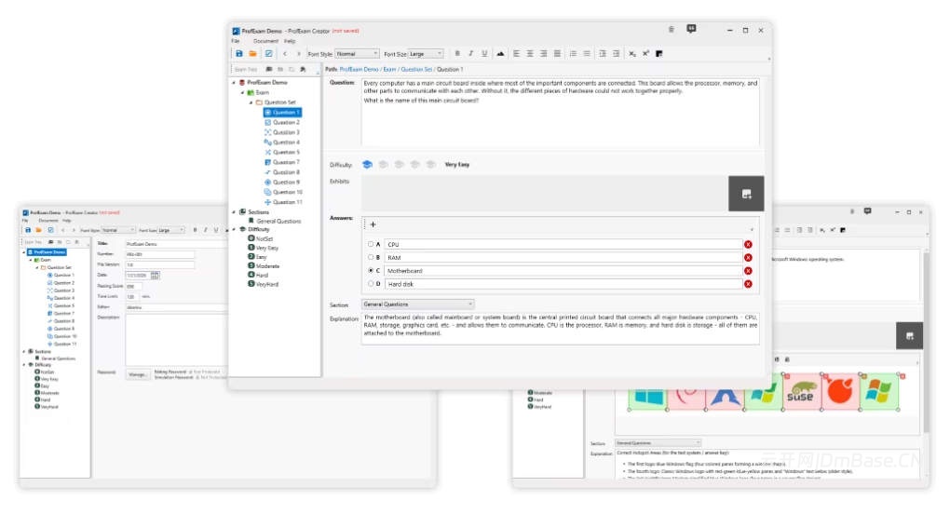
Task: Open the Document menu in front window
Action: [266, 41]
